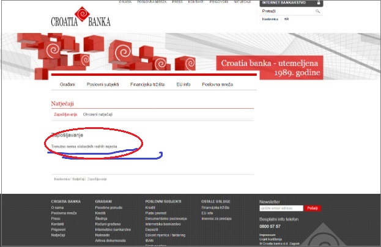Open Financijska tržišta in the main navigation

[x=147, y=84]
